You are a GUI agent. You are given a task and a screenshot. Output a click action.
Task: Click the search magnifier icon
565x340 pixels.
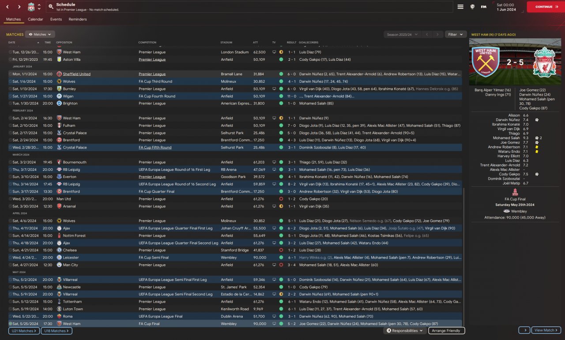51,7
